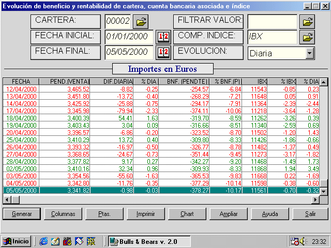Click the FECHA column header
331x248 pixels.
pos(21,82)
